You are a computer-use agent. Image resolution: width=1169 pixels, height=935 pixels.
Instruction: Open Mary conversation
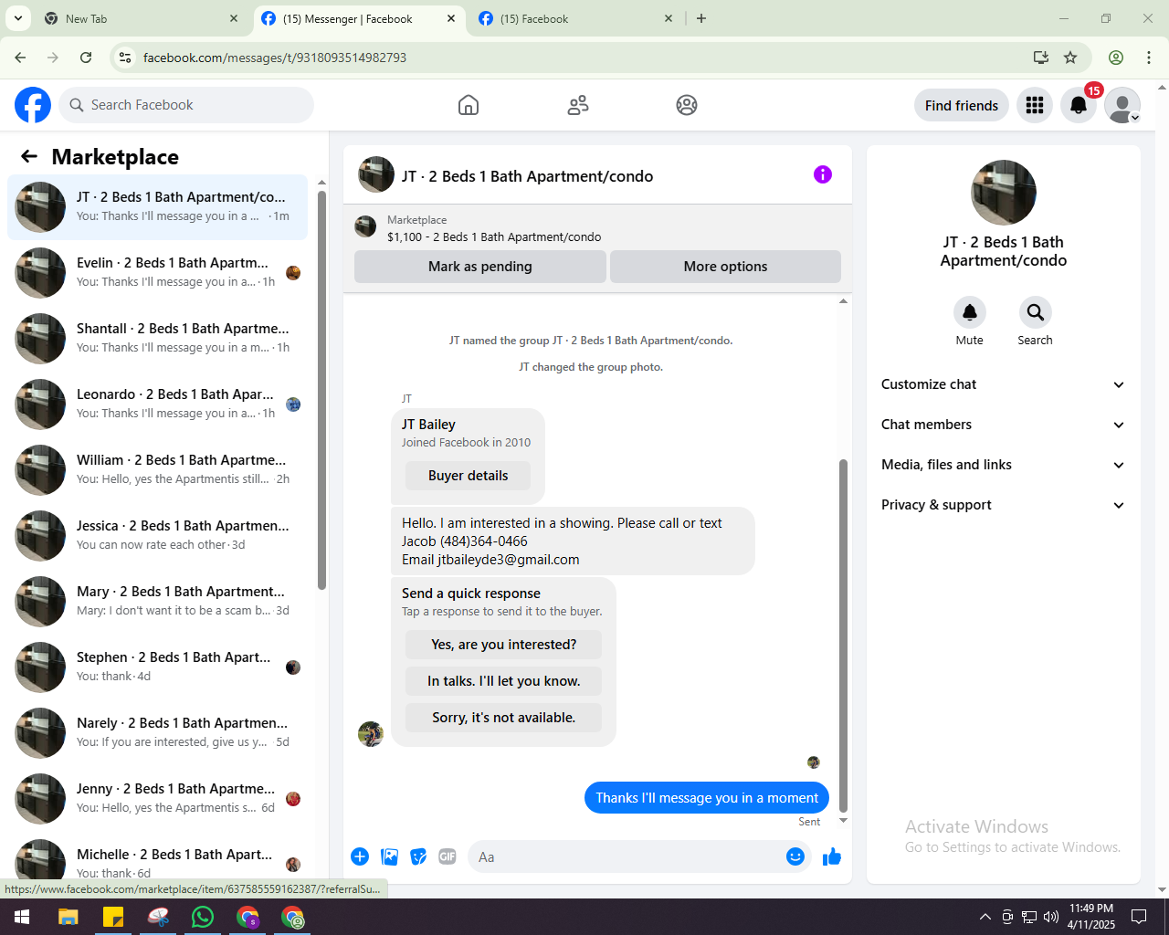(158, 601)
